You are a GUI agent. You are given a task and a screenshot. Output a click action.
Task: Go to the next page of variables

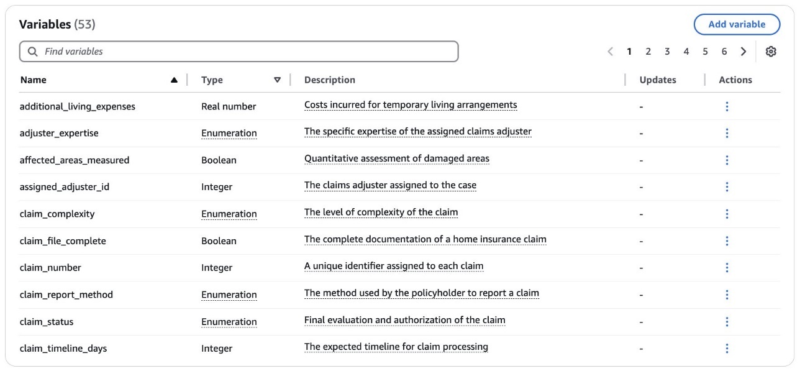pyautogui.click(x=743, y=51)
